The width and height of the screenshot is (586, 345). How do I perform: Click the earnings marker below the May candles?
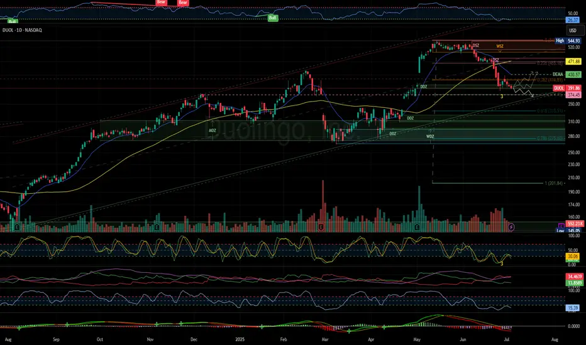click(417, 227)
